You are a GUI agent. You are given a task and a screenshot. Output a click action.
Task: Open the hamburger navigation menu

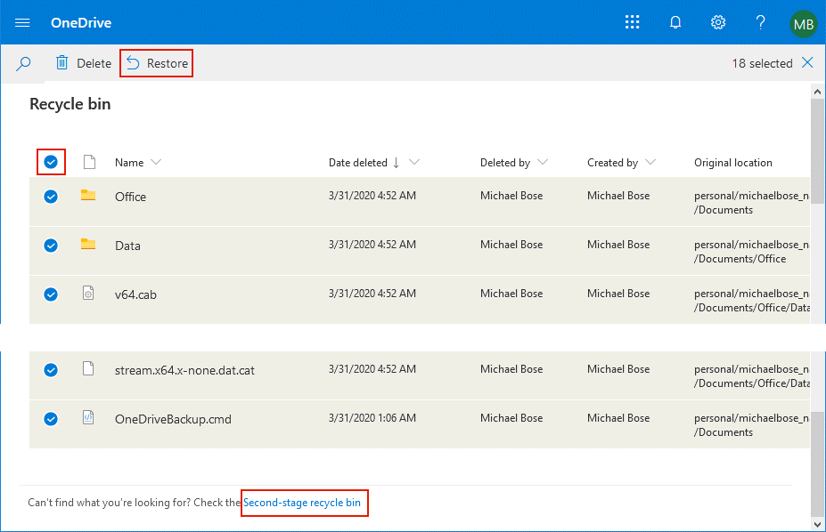(22, 22)
